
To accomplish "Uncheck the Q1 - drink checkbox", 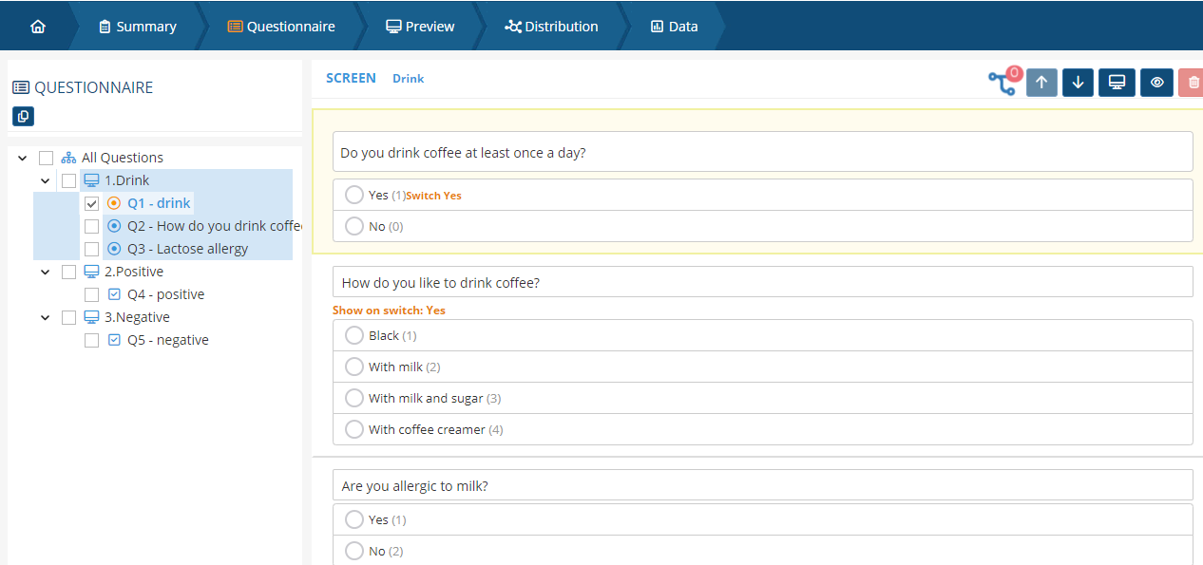I will coord(92,203).
